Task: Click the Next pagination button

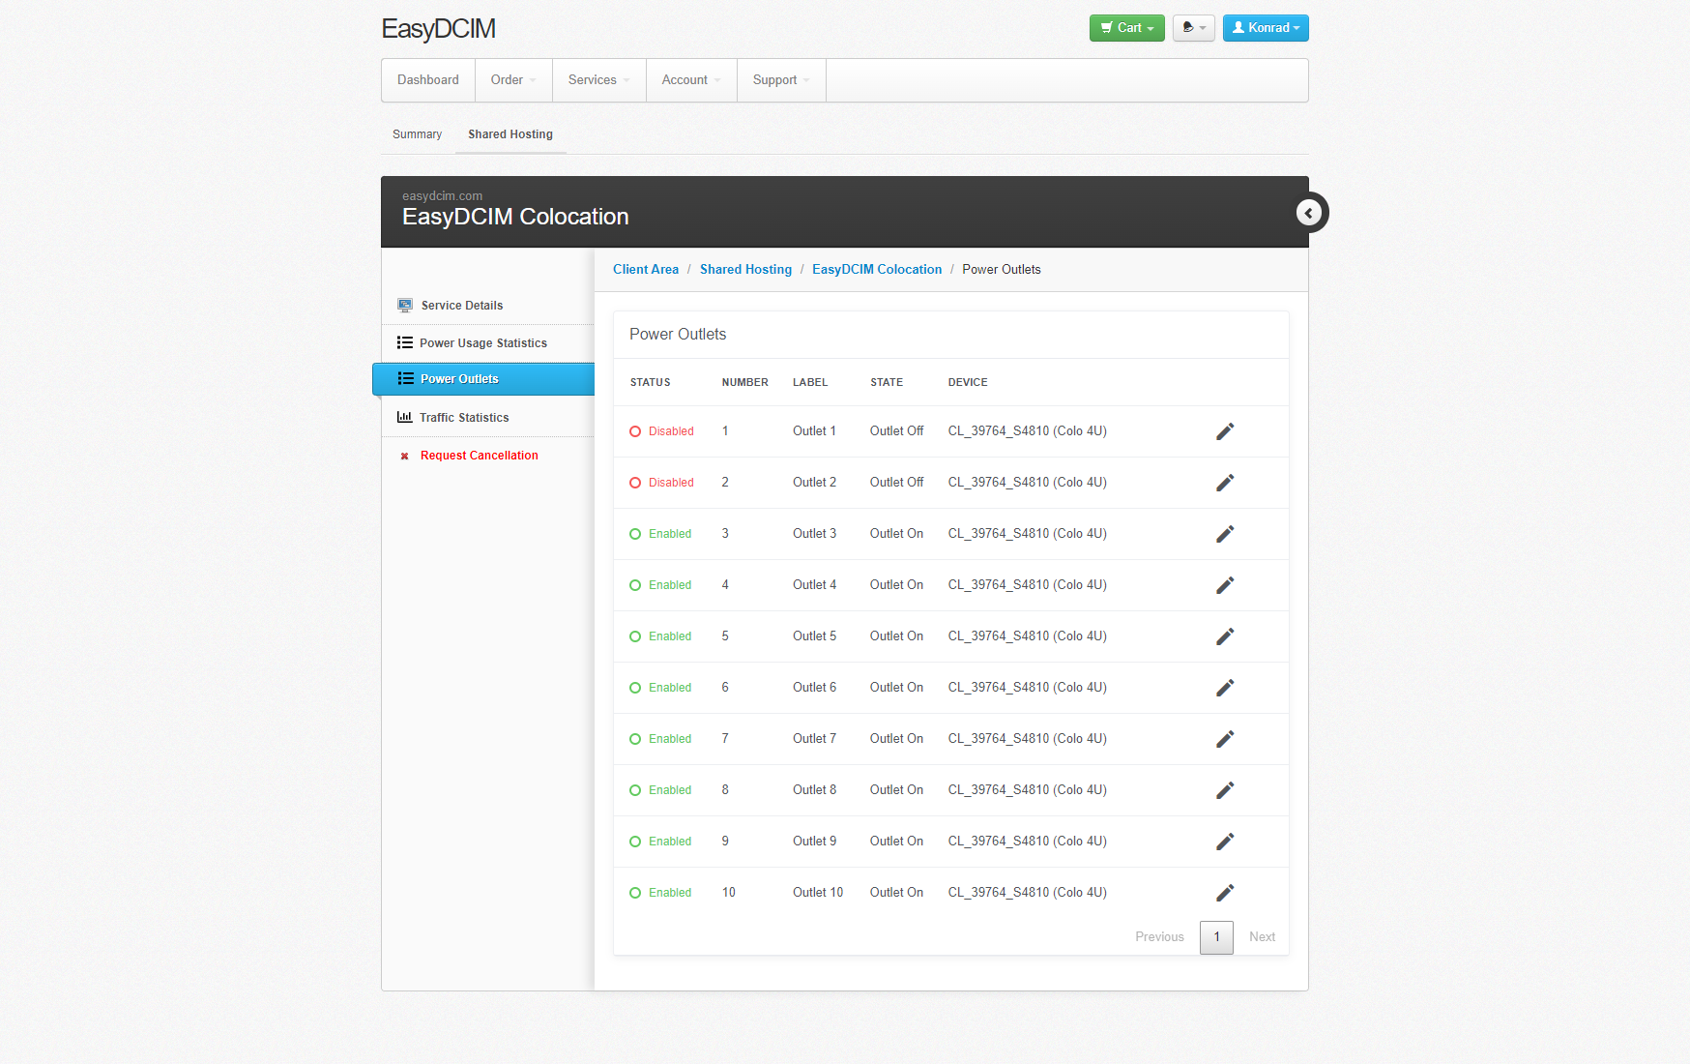Action: tap(1261, 937)
